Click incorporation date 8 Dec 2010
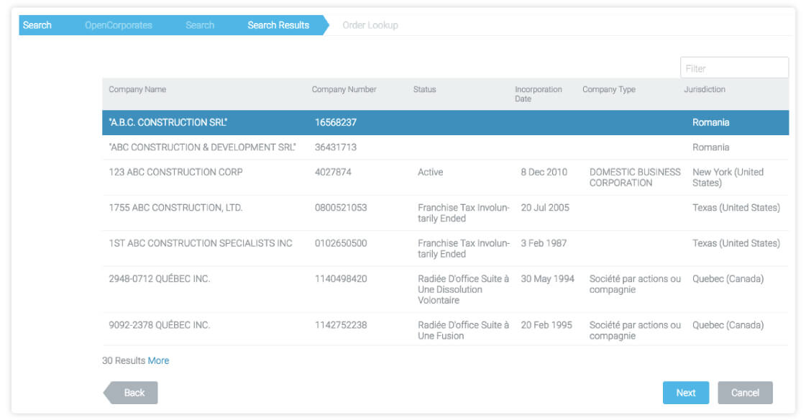 pos(544,172)
